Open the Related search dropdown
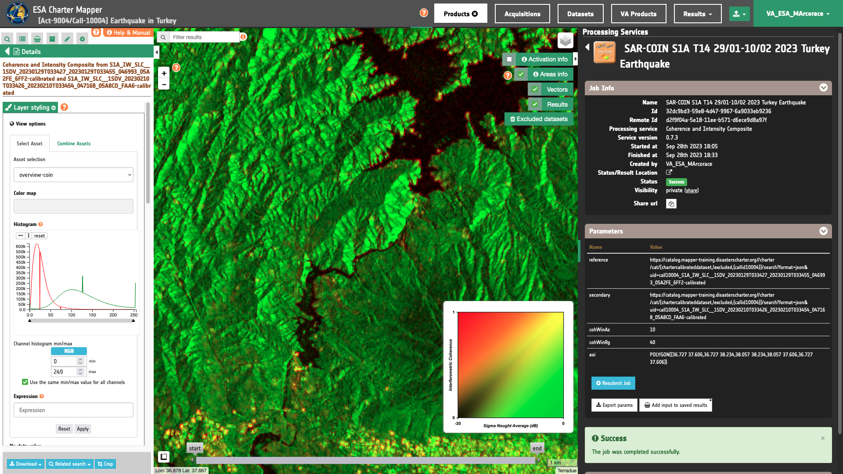The height and width of the screenshot is (474, 843). (69, 464)
